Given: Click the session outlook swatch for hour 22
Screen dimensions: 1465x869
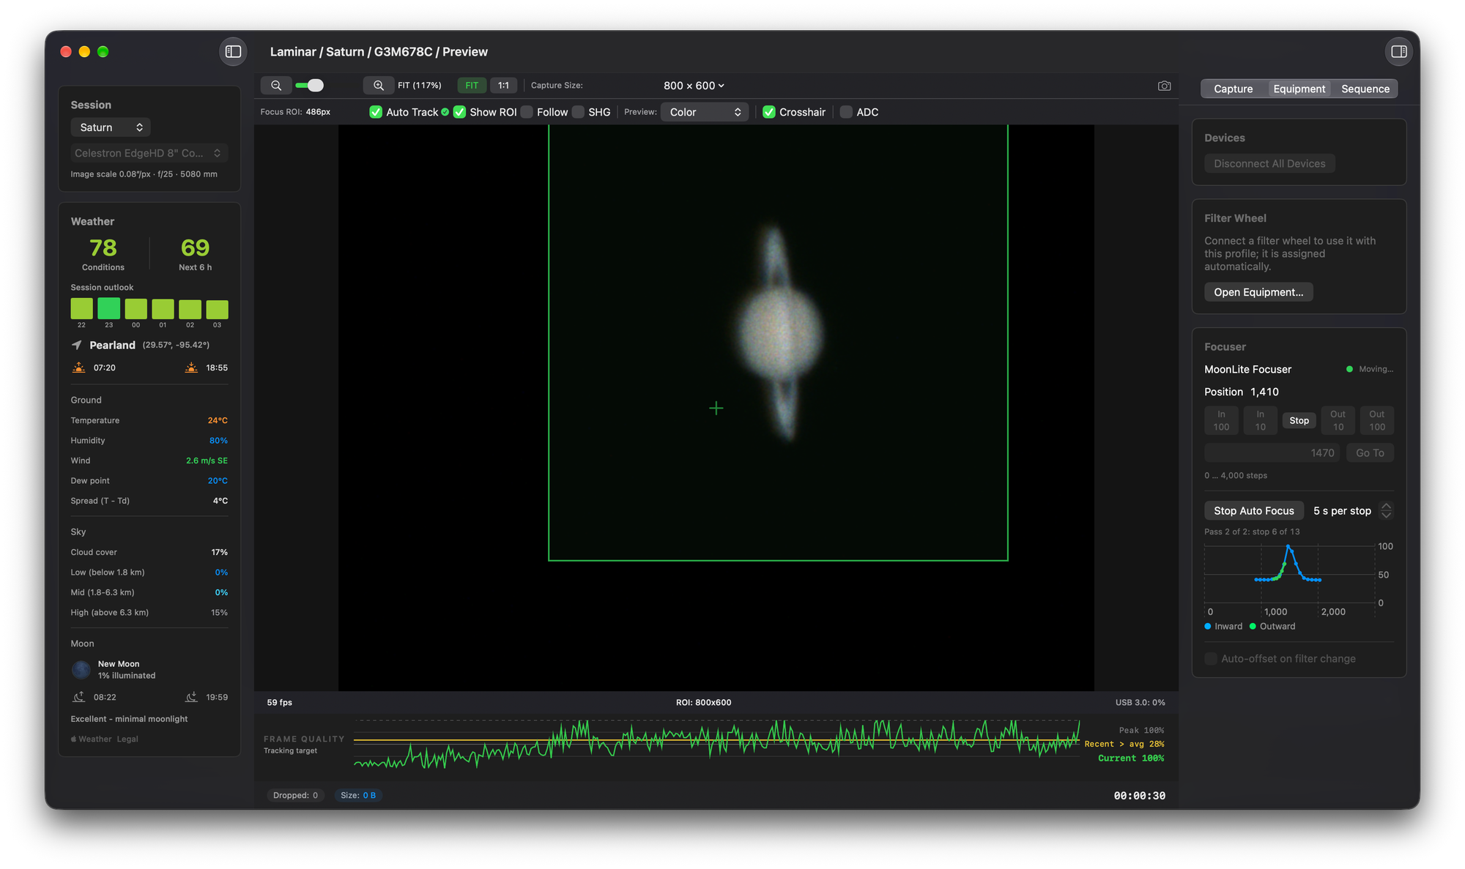Looking at the screenshot, I should 81,309.
